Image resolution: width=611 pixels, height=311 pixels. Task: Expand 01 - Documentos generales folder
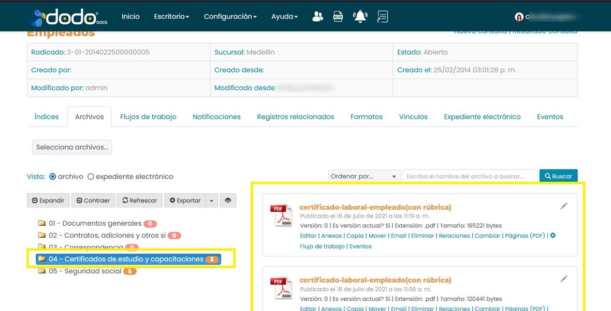point(95,223)
